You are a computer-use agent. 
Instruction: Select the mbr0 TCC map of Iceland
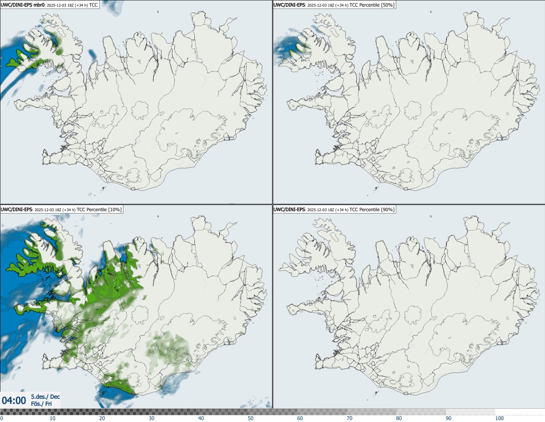[x=136, y=102]
